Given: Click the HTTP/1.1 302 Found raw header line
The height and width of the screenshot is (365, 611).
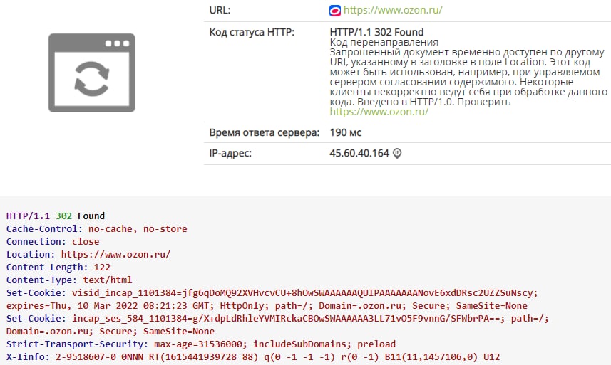Looking at the screenshot, I should [x=56, y=216].
